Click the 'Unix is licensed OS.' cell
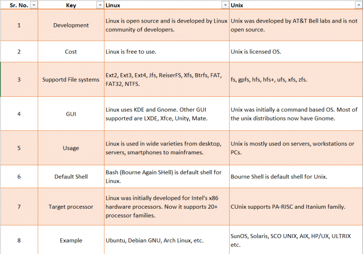 click(256, 52)
